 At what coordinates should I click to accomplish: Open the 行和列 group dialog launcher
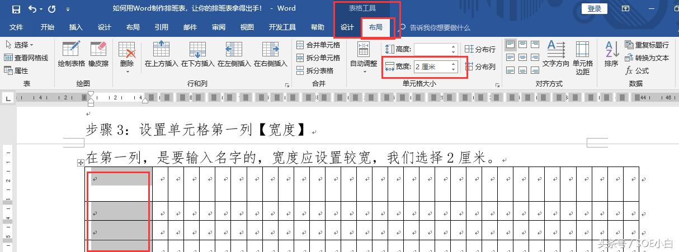(287, 85)
